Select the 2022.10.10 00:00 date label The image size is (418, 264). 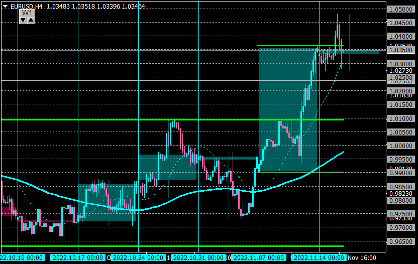(22, 258)
